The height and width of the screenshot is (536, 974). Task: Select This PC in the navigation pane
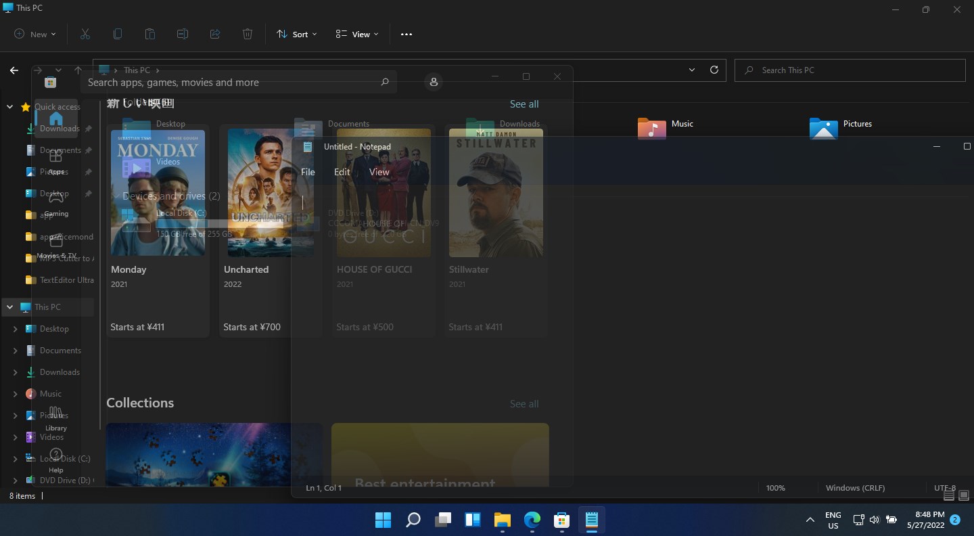point(47,307)
